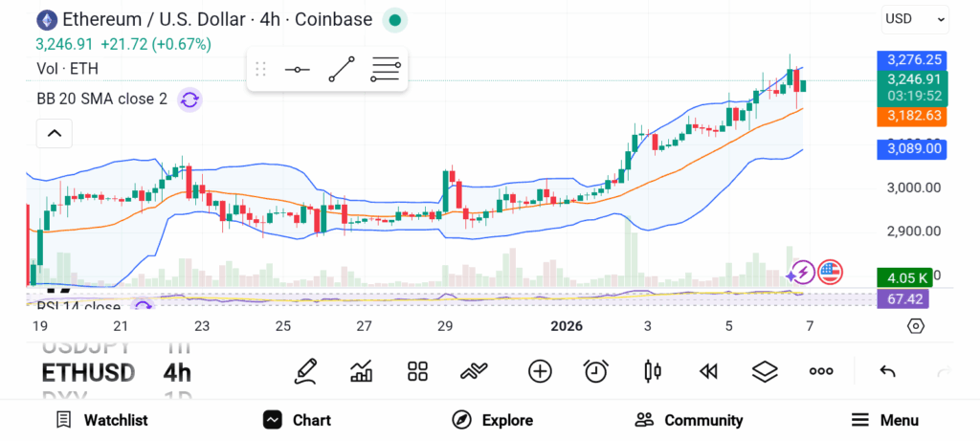This screenshot has width=980, height=441.
Task: Open the Watchlist panel
Action: tap(101, 420)
